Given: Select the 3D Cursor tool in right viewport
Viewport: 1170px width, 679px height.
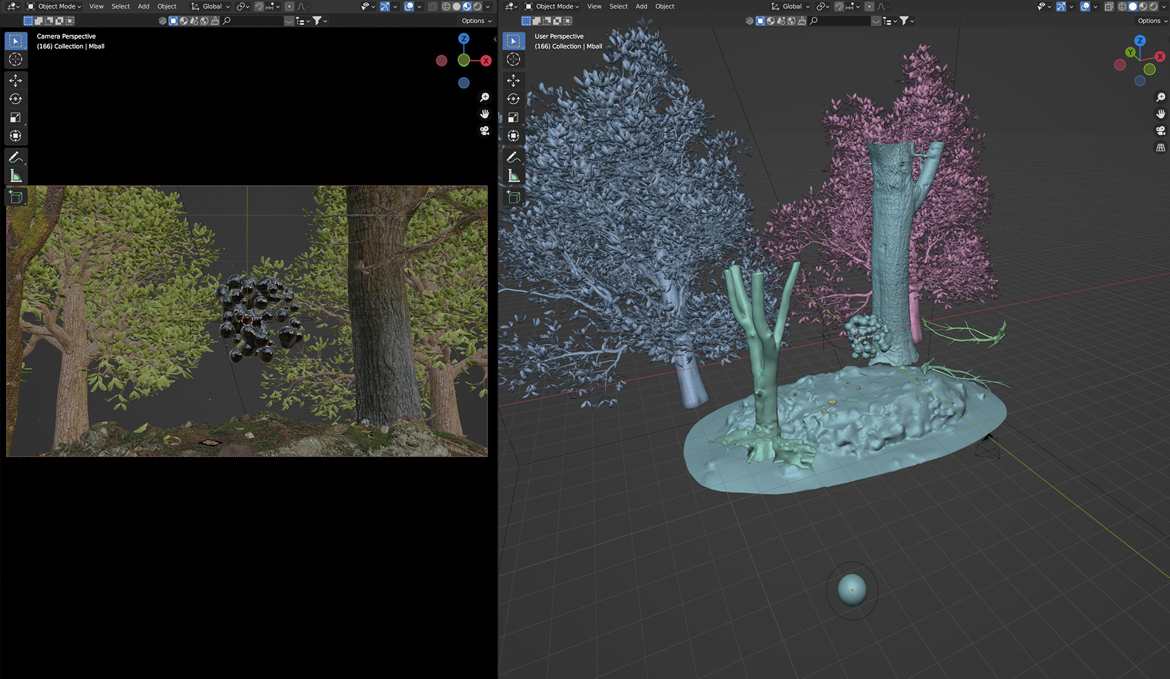Looking at the screenshot, I should (513, 59).
